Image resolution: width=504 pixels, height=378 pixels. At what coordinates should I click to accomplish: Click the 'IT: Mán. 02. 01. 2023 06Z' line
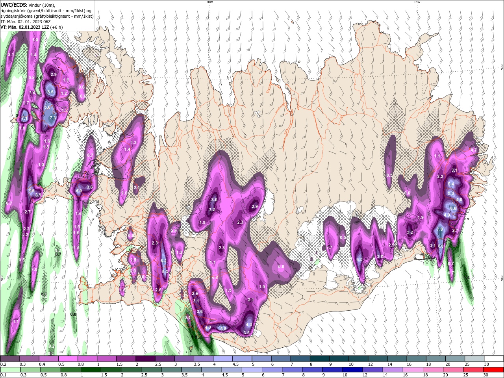(26, 22)
